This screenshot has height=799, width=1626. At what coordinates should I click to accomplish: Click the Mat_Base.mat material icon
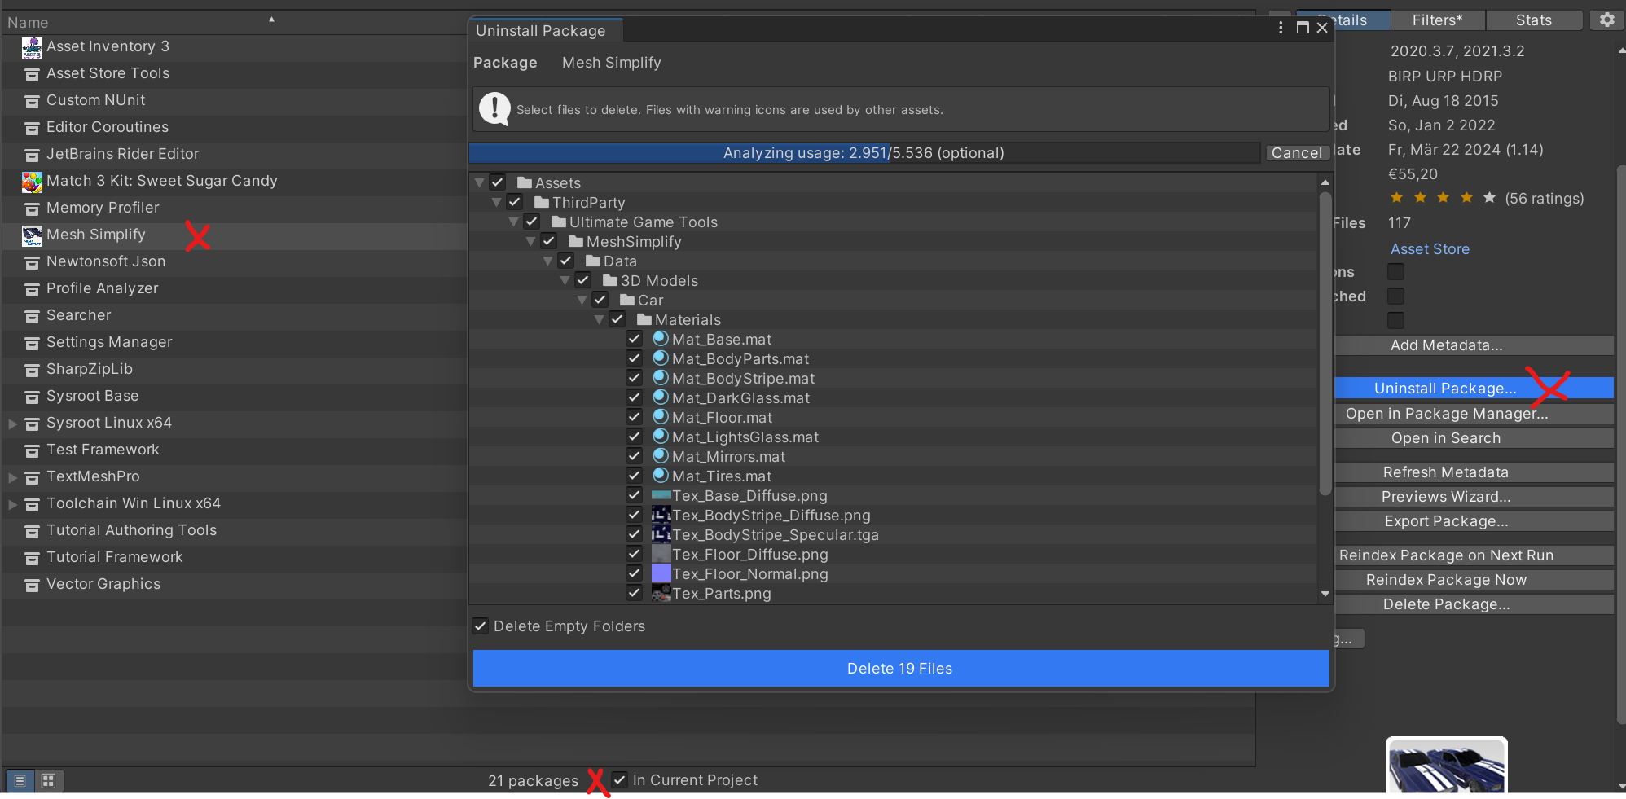coord(661,339)
